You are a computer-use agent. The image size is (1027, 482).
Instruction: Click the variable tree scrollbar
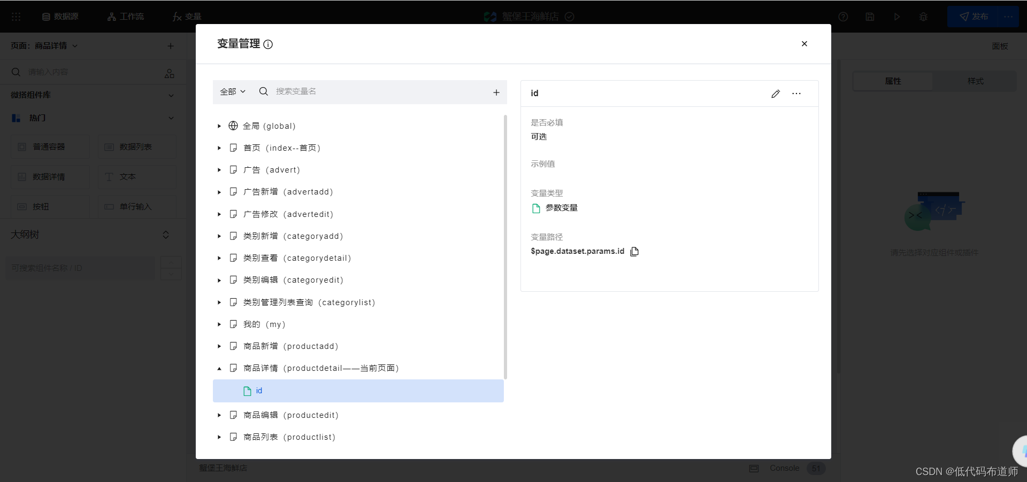point(505,247)
